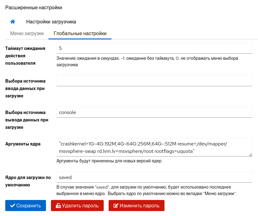Open the Настройки загрузчика breadcrumb item
This screenshot has width=258, height=216.
[51, 22]
